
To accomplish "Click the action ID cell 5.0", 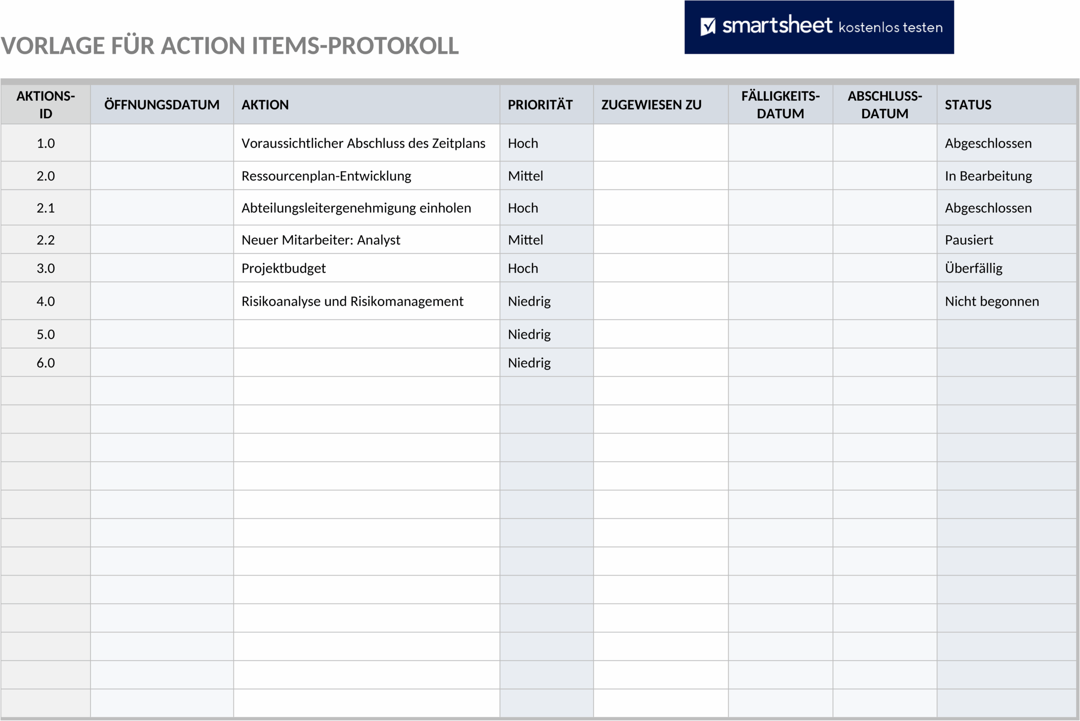I will tap(46, 334).
